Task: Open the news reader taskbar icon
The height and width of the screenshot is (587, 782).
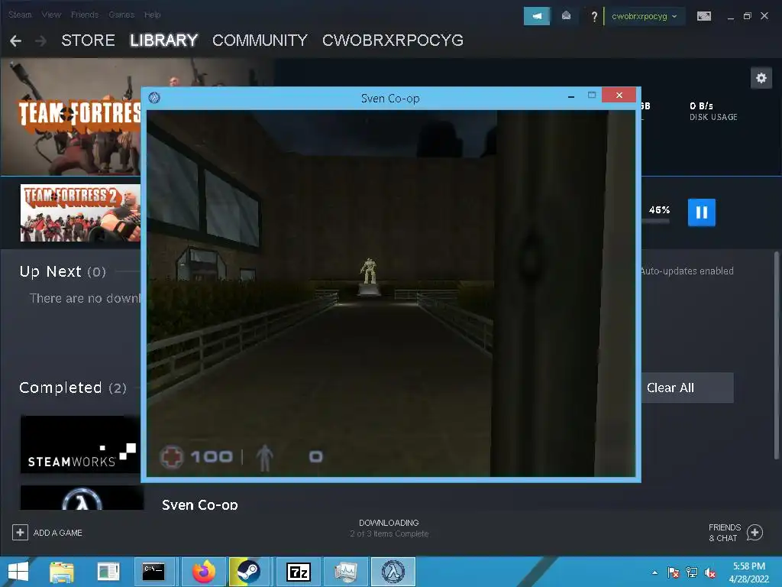Action: point(108,572)
